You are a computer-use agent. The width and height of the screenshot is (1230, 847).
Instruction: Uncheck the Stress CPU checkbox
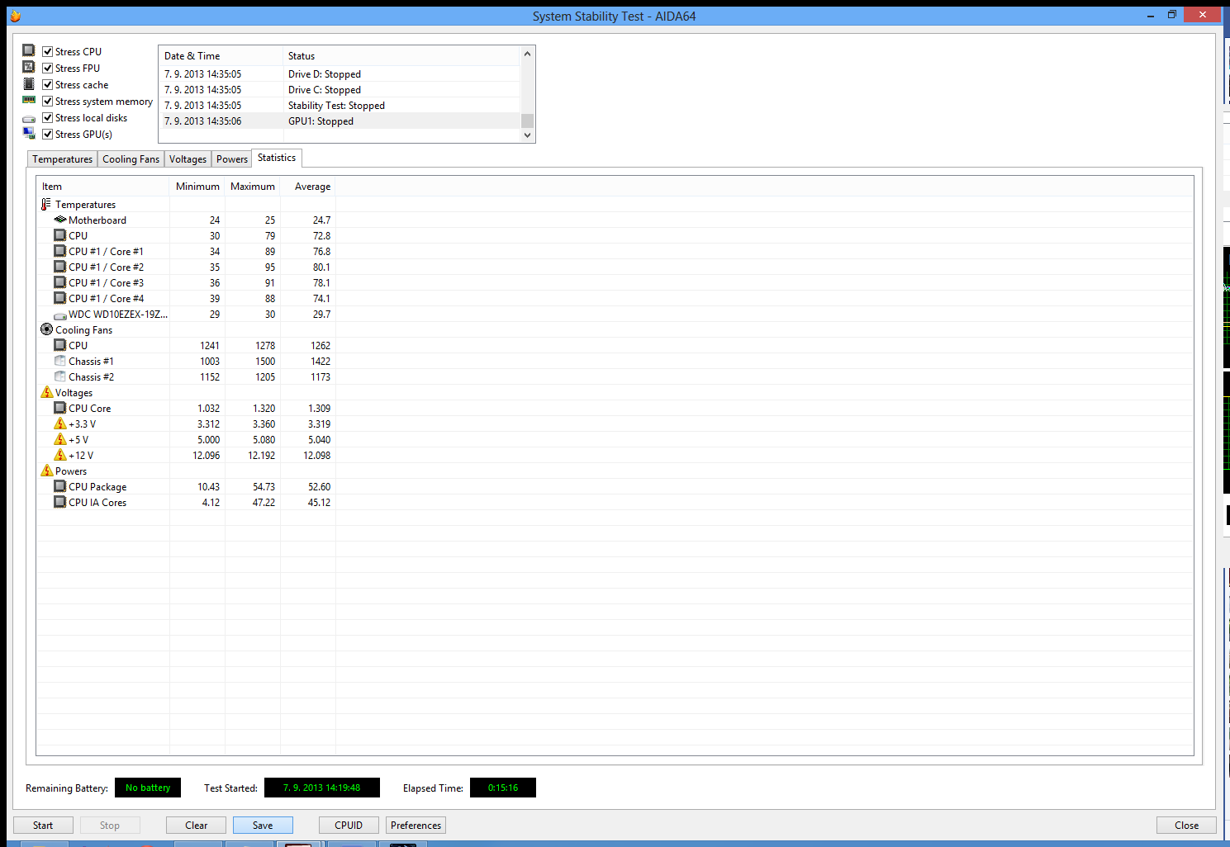pos(48,51)
